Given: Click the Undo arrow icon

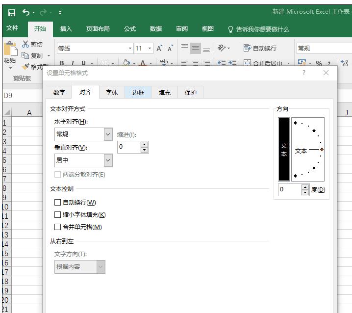Looking at the screenshot, I should coord(26,12).
